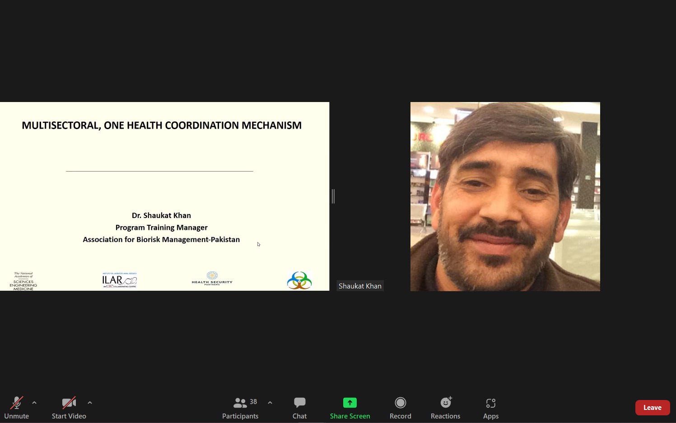Start recording with the Record button
The image size is (676, 423).
401,408
